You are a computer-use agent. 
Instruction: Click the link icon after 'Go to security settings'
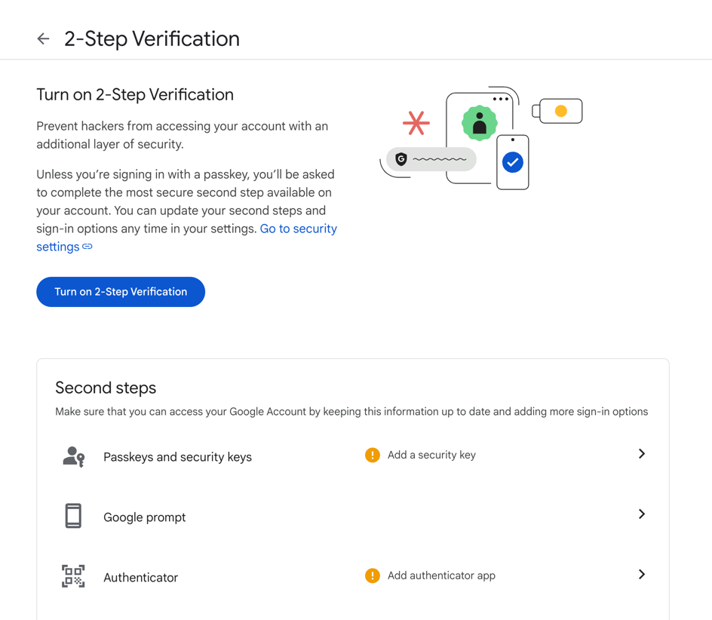click(x=87, y=247)
